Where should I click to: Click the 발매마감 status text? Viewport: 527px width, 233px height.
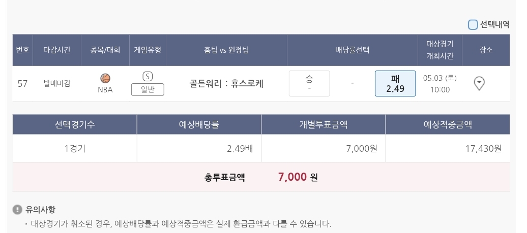pos(57,84)
